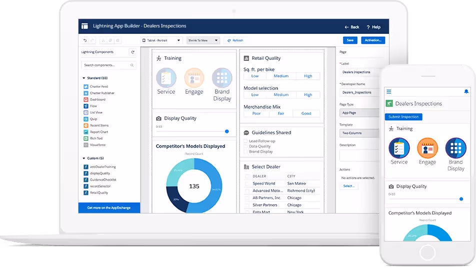Image resolution: width=476 pixels, height=268 pixels.
Task: Select the Visualforce component
Action: (x=94, y=145)
